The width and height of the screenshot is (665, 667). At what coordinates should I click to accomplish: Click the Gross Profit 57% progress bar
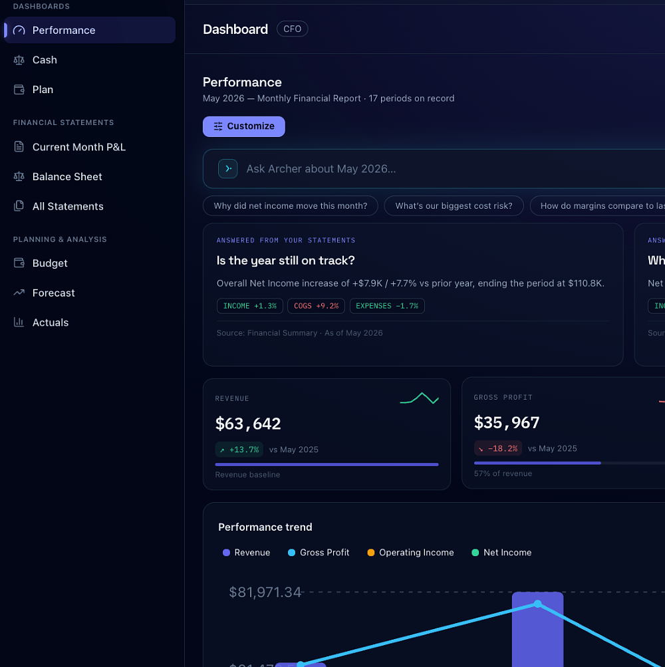(x=569, y=463)
